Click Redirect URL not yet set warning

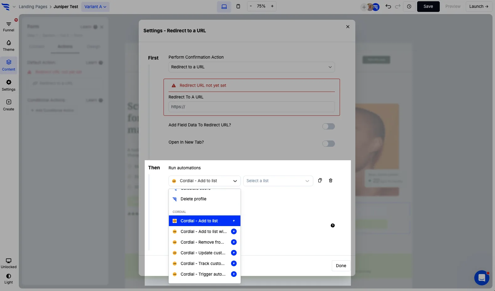(x=203, y=85)
